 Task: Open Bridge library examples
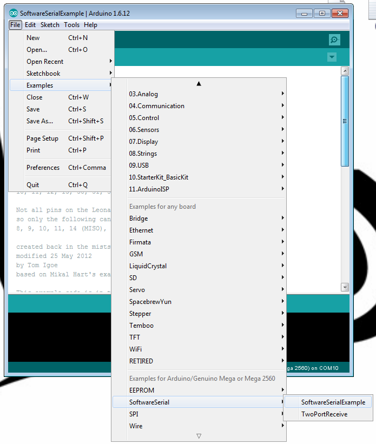199,218
